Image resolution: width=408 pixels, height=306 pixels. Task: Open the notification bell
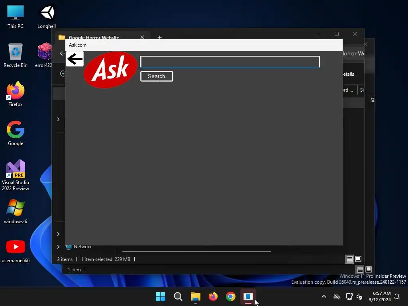point(397,296)
